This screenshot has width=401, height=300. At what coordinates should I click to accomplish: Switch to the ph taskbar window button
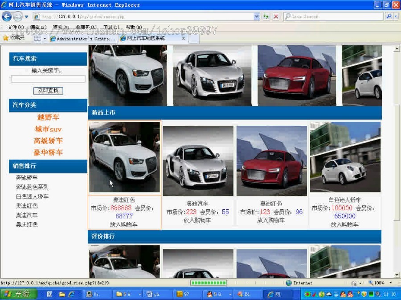[x=157, y=294]
